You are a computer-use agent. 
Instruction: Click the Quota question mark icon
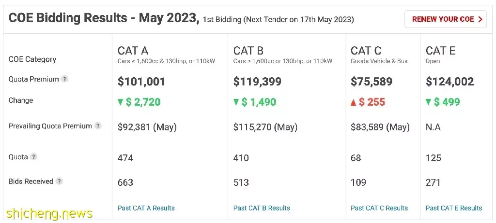click(33, 157)
